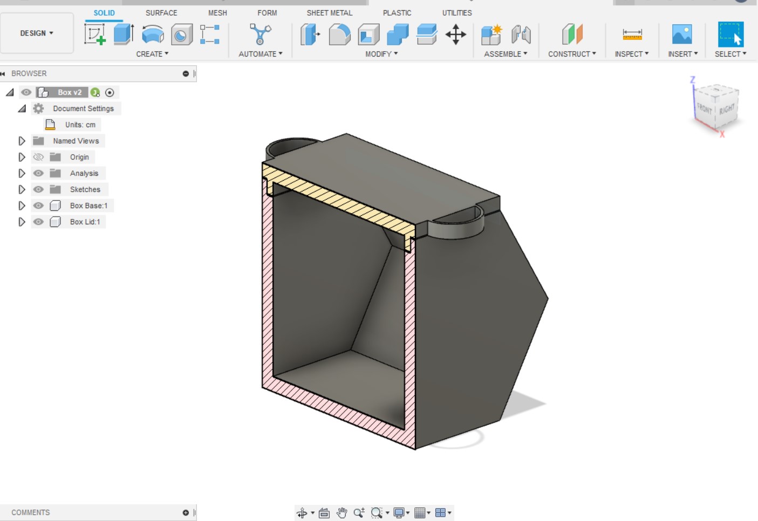758x521 pixels.
Task: Select the Fillet tool in Modify
Action: tap(339, 34)
